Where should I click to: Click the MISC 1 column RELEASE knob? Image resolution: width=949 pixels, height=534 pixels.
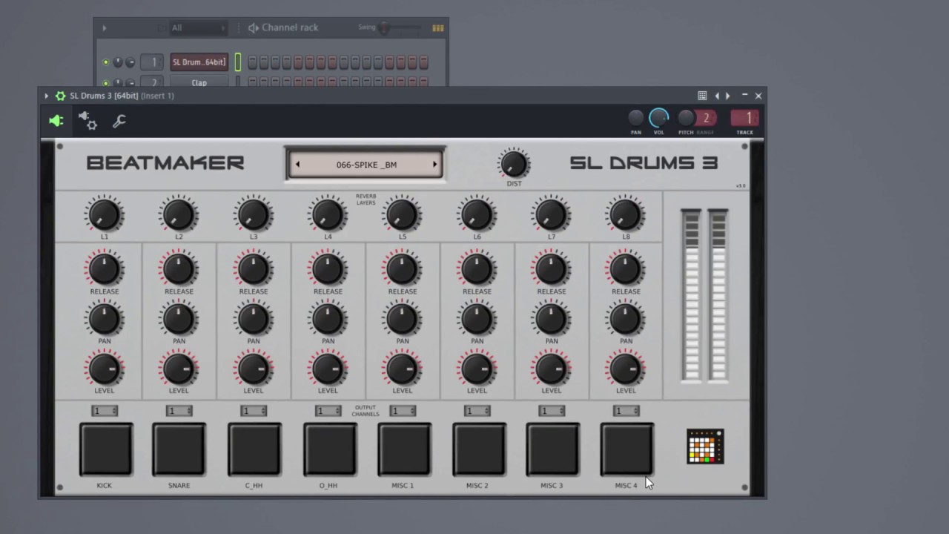tap(403, 270)
